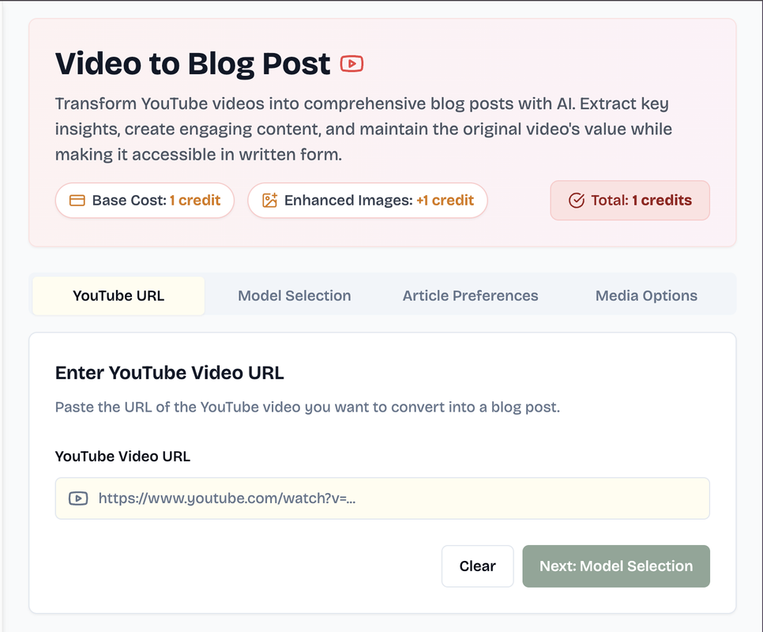763x632 pixels.
Task: Click the Video to Blog Post heading
Action: (x=193, y=64)
